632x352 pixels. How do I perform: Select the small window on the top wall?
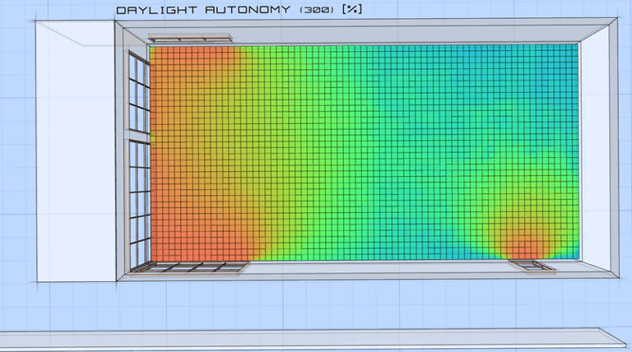tap(191, 38)
